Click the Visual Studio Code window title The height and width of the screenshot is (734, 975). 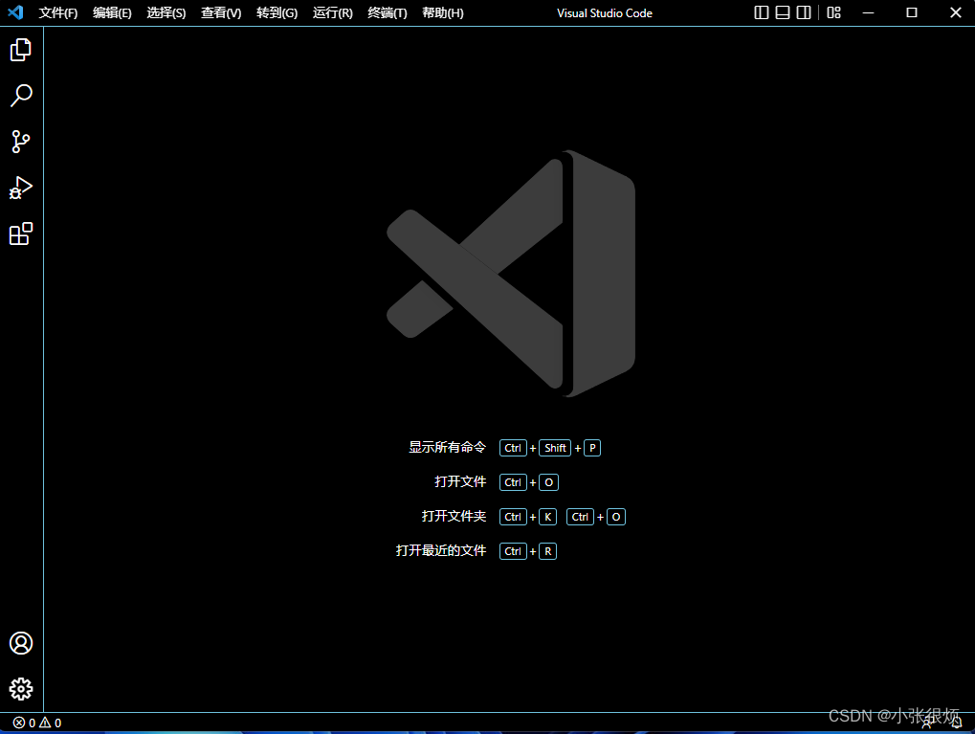click(605, 13)
